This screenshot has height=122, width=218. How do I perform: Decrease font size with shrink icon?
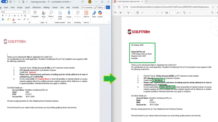[28, 19]
